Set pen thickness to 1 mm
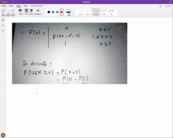Image resolution: width=173 pixels, height=138 pixels. coord(111,12)
